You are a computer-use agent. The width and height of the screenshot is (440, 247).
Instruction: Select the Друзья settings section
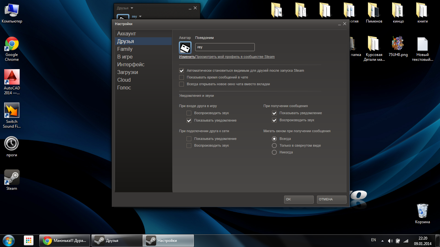[x=143, y=41]
